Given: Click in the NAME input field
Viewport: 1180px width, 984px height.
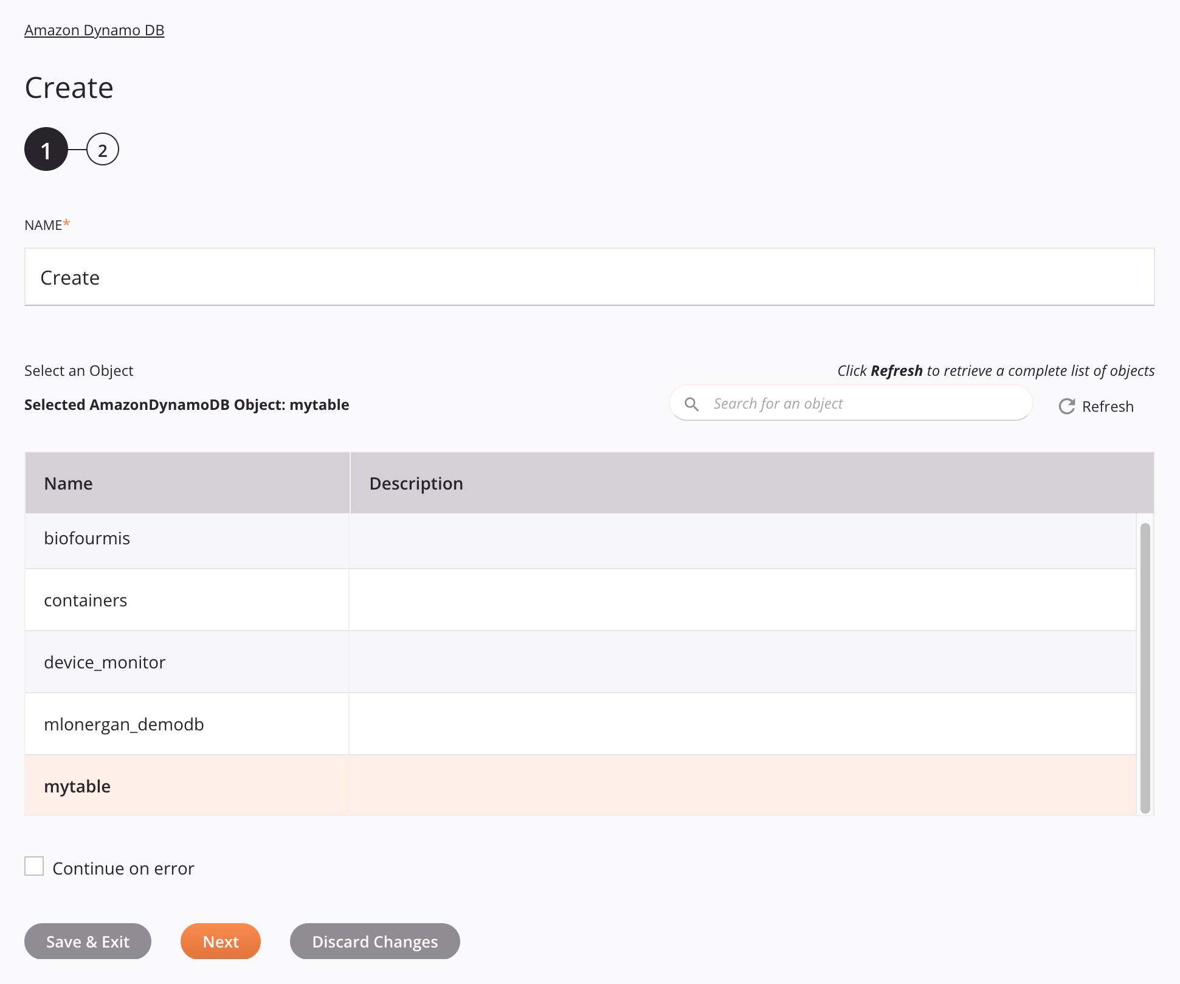Looking at the screenshot, I should [x=589, y=276].
